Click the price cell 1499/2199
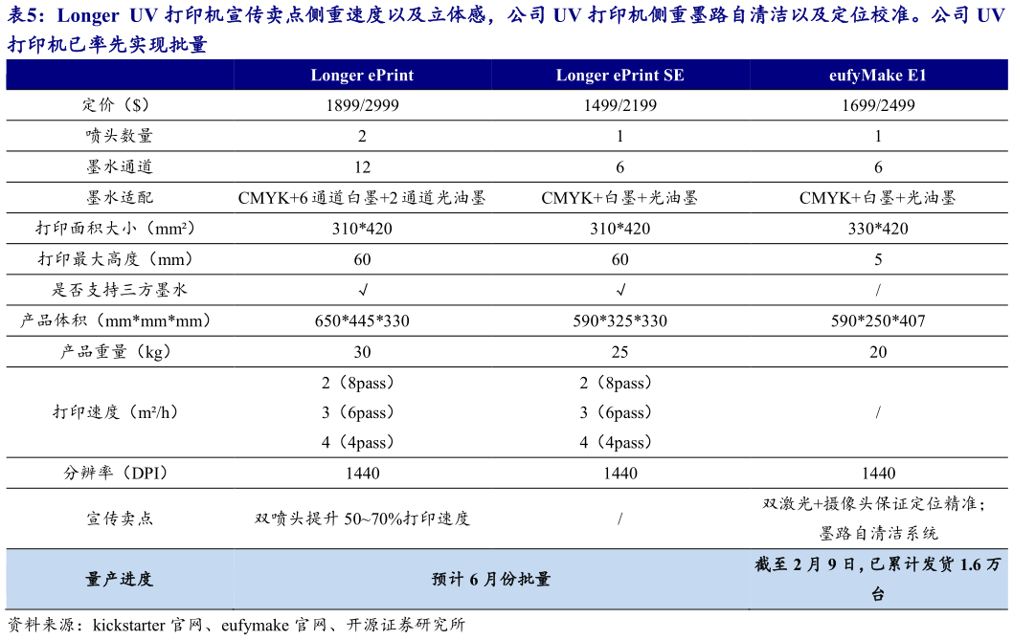Screen dimensions: 1013x640 coord(619,105)
